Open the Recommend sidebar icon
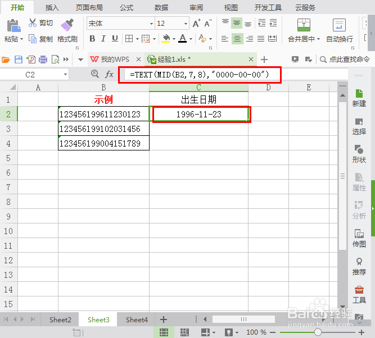The height and width of the screenshot is (338, 375). point(359,262)
